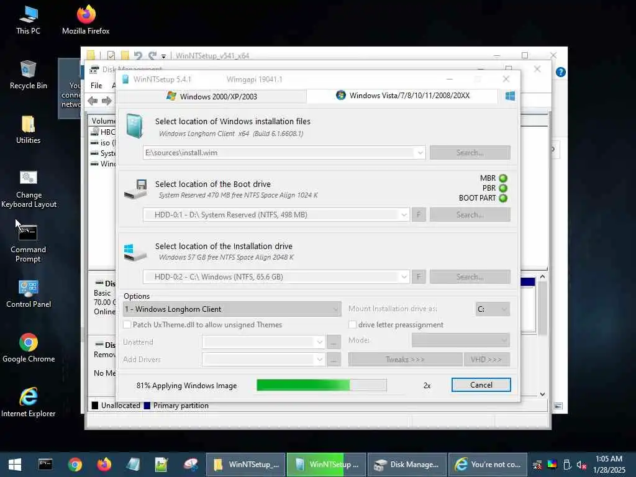
Task: Open File menu in Disk Management
Action: pos(96,86)
